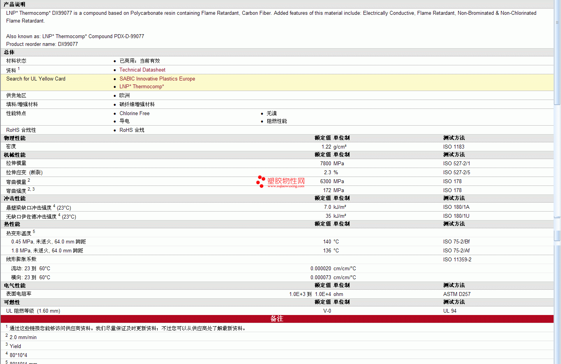Select the expansion value 0.000020
Image resolution: width=561 pixels, height=364 pixels.
[x=321, y=269]
